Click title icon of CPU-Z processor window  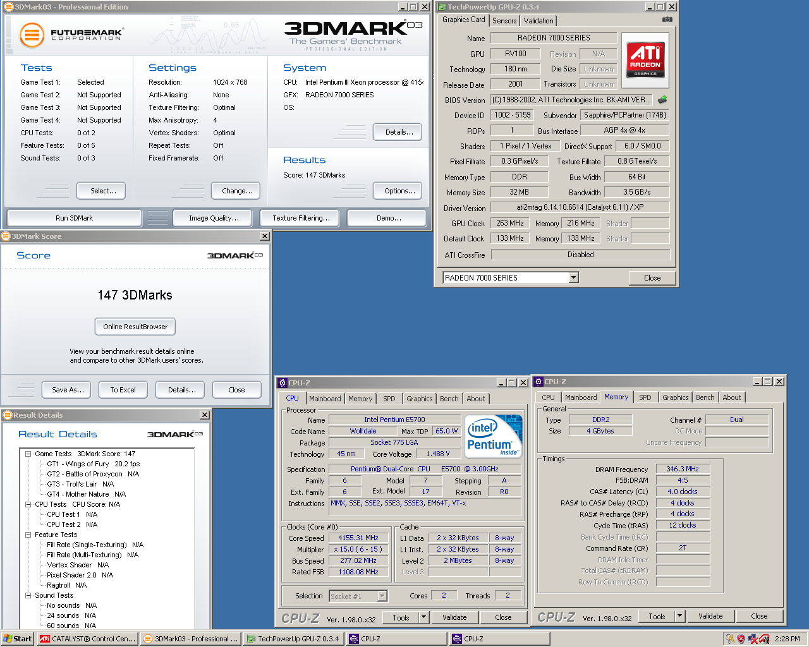(283, 383)
